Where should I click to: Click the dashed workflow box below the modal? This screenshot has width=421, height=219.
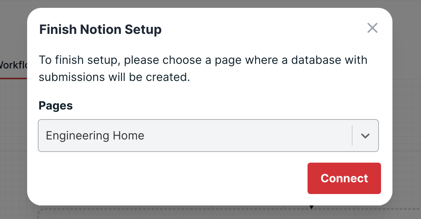(x=228, y=214)
